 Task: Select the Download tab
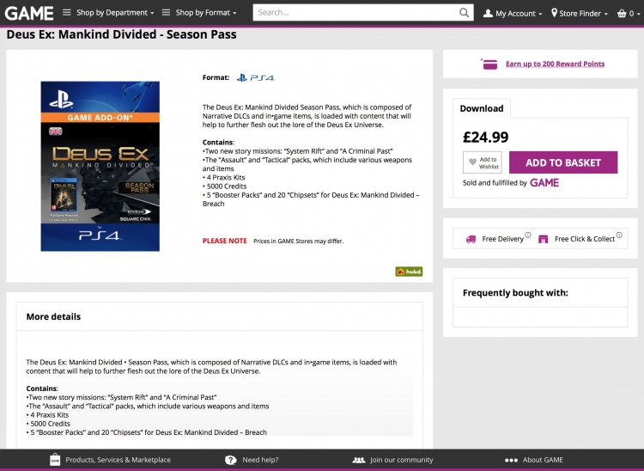click(x=482, y=108)
